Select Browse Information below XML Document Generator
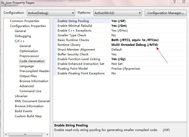This screenshot has width=189, height=137. [29, 106]
